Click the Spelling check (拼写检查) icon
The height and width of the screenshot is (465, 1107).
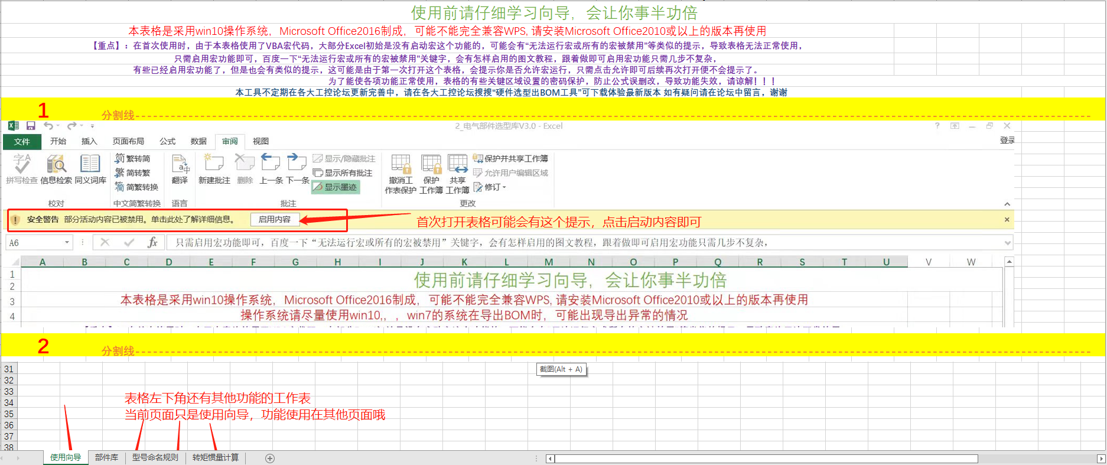tap(22, 168)
